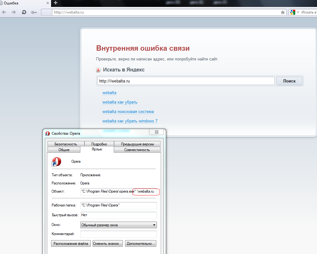Click the Объект target path field
317x254 pixels.
coord(118,191)
